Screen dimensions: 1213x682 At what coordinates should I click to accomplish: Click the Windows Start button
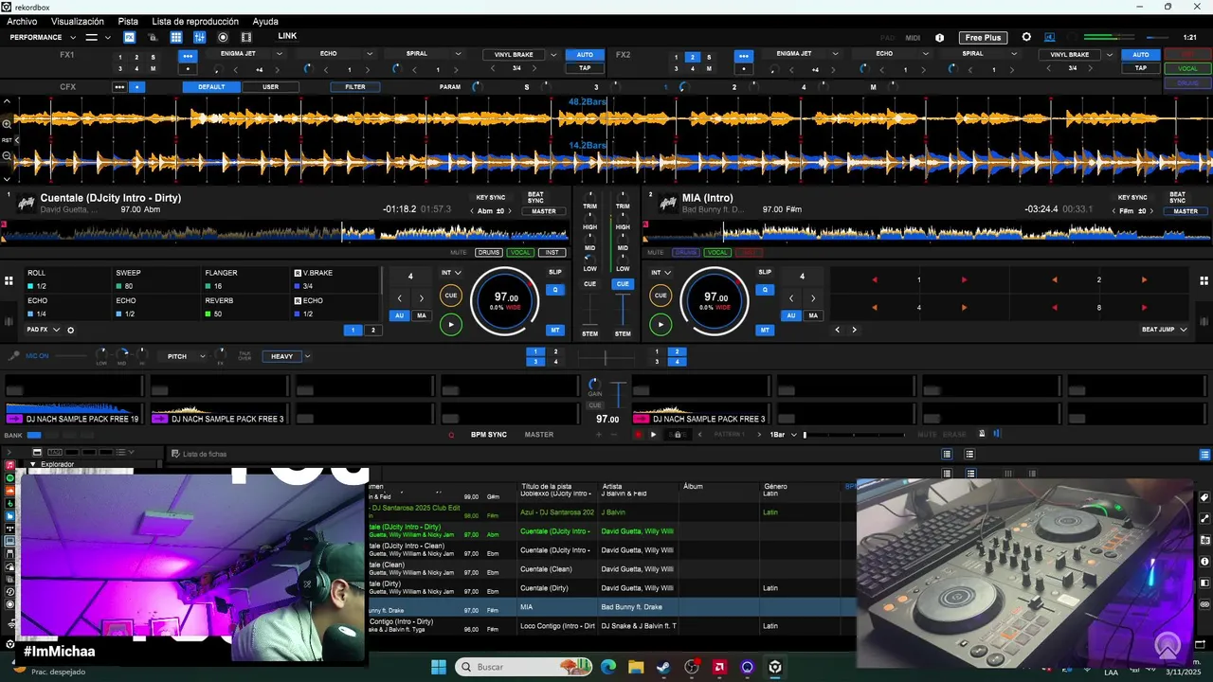pos(439,667)
